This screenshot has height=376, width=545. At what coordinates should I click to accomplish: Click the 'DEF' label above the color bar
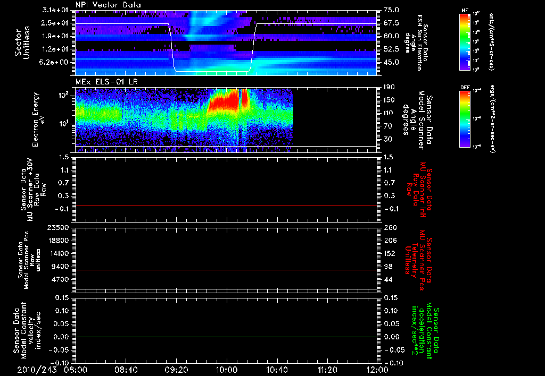pos(465,88)
